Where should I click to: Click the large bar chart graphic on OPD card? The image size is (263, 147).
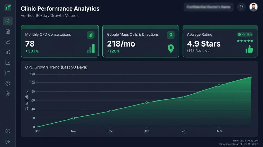[91, 49]
